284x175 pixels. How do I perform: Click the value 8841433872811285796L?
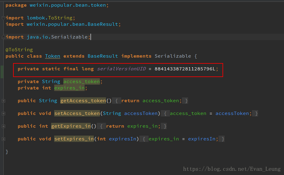click(185, 69)
